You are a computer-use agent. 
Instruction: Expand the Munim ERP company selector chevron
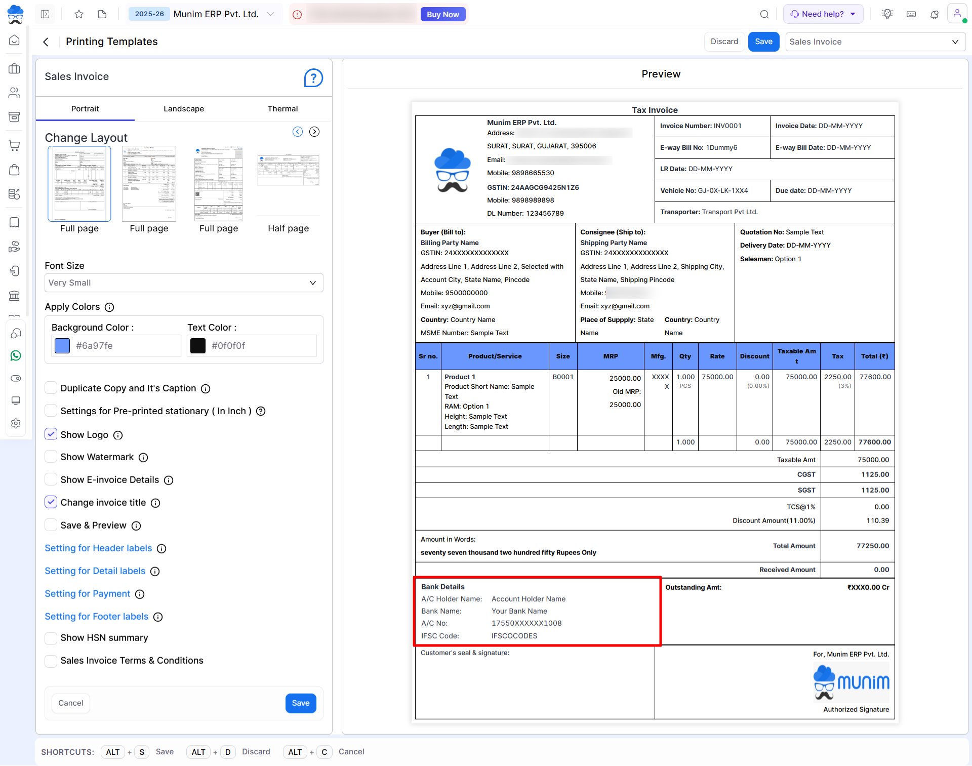[271, 14]
